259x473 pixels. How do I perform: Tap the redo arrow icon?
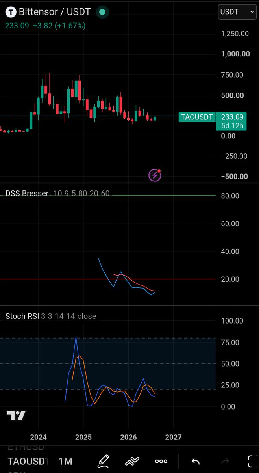click(x=225, y=461)
